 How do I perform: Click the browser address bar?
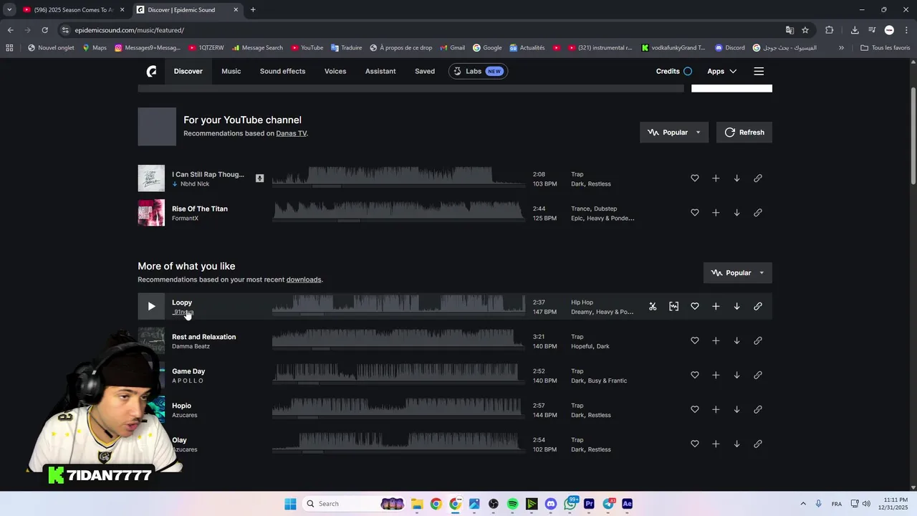423,30
